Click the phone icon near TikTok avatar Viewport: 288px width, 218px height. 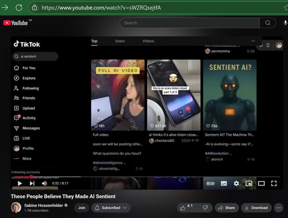268,45
